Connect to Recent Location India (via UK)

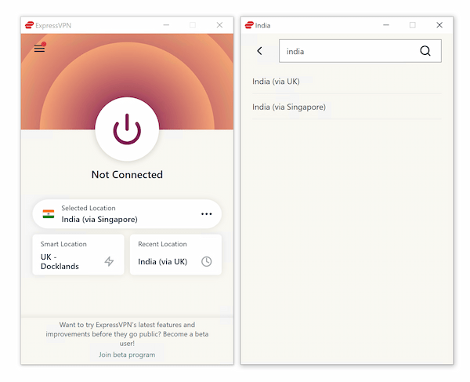click(175, 254)
